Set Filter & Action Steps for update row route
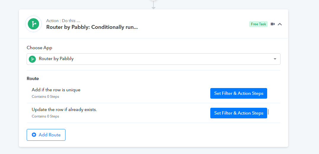319x154 pixels. pos(239,113)
